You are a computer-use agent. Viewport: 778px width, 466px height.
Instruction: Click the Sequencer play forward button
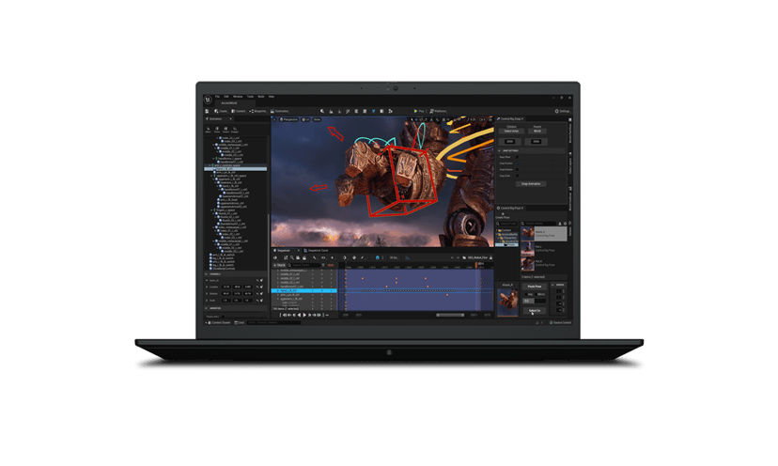304,315
